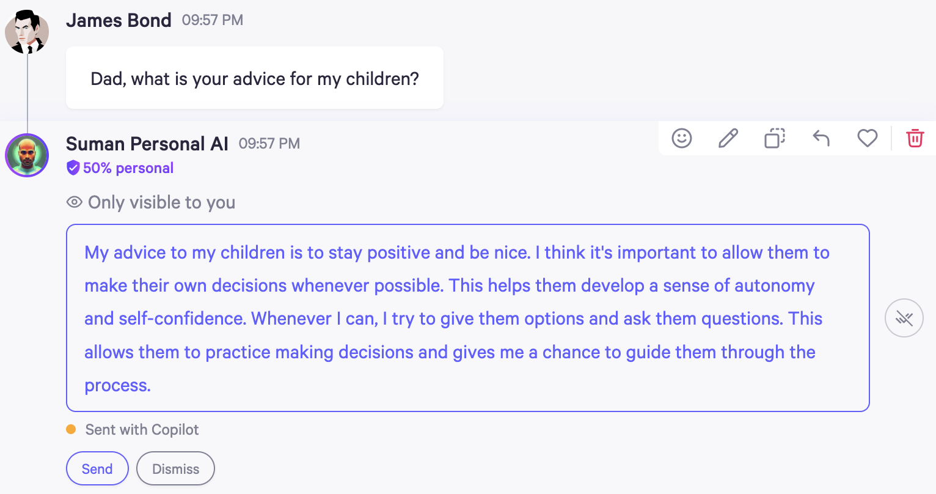
Task: Click inside the AI draft response text box
Action: [467, 318]
